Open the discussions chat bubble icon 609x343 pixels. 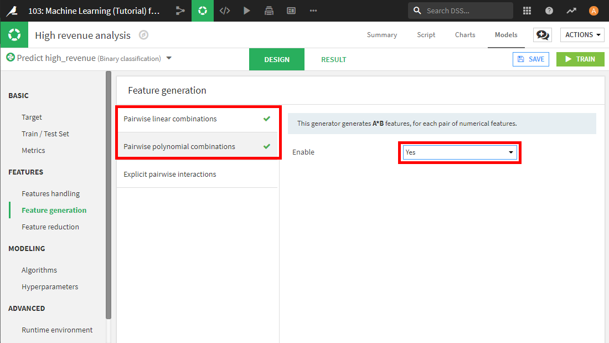point(543,35)
